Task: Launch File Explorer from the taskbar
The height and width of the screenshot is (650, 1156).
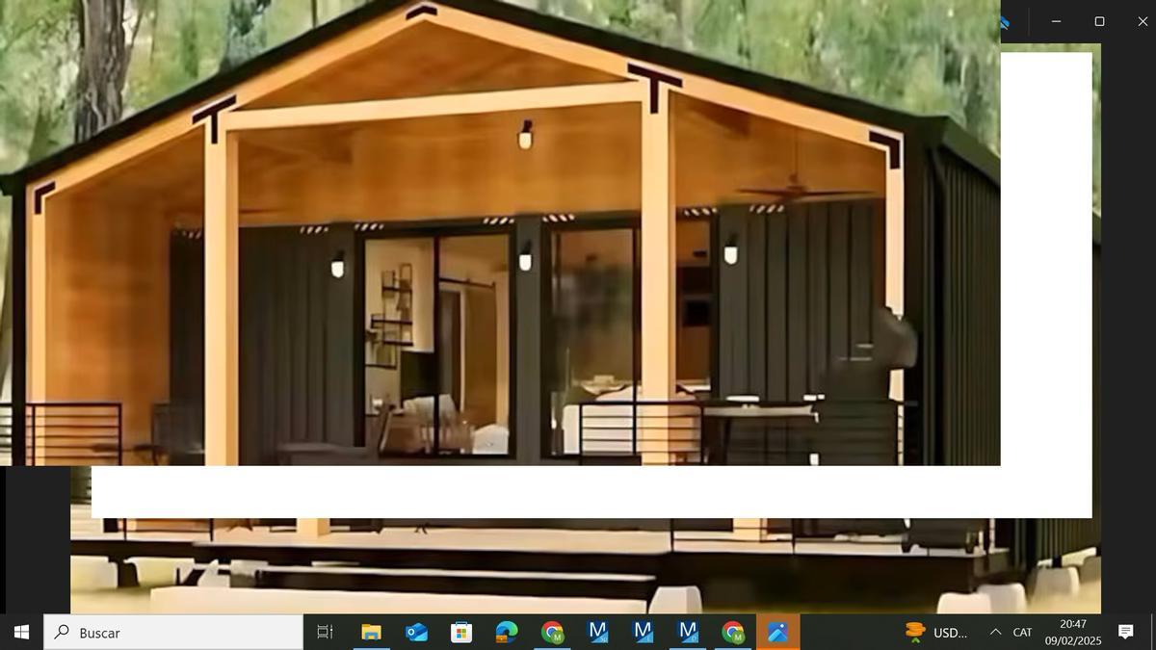Action: point(371,632)
